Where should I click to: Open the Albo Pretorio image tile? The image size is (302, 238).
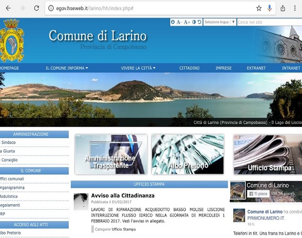(x=187, y=154)
